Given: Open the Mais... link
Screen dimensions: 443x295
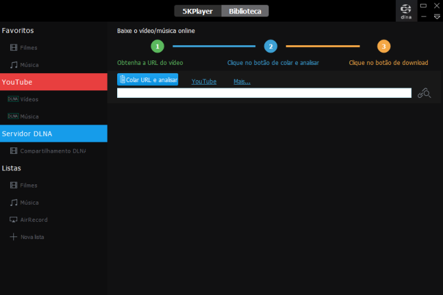Looking at the screenshot, I should click(x=242, y=81).
